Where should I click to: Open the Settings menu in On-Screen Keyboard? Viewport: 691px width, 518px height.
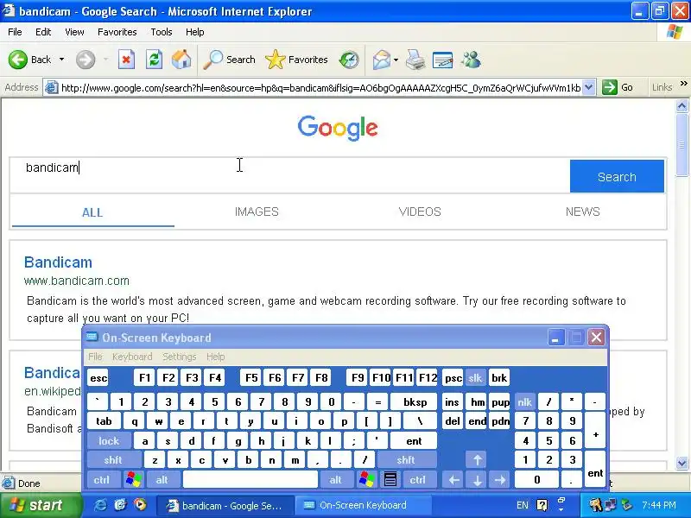(x=180, y=357)
